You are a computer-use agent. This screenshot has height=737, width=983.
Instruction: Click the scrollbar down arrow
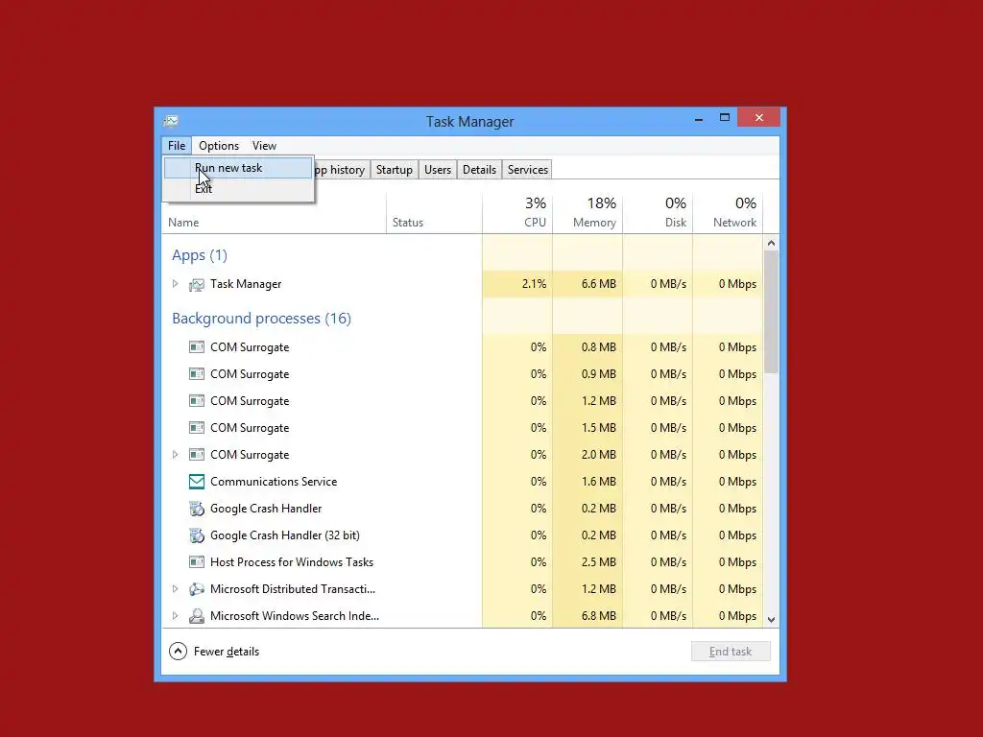click(x=771, y=619)
